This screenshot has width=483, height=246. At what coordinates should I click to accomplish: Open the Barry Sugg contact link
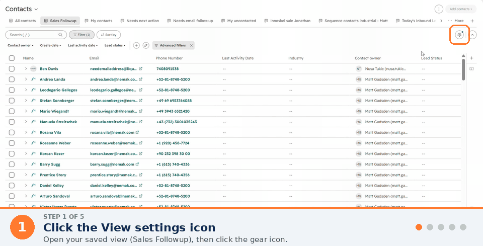50,165
